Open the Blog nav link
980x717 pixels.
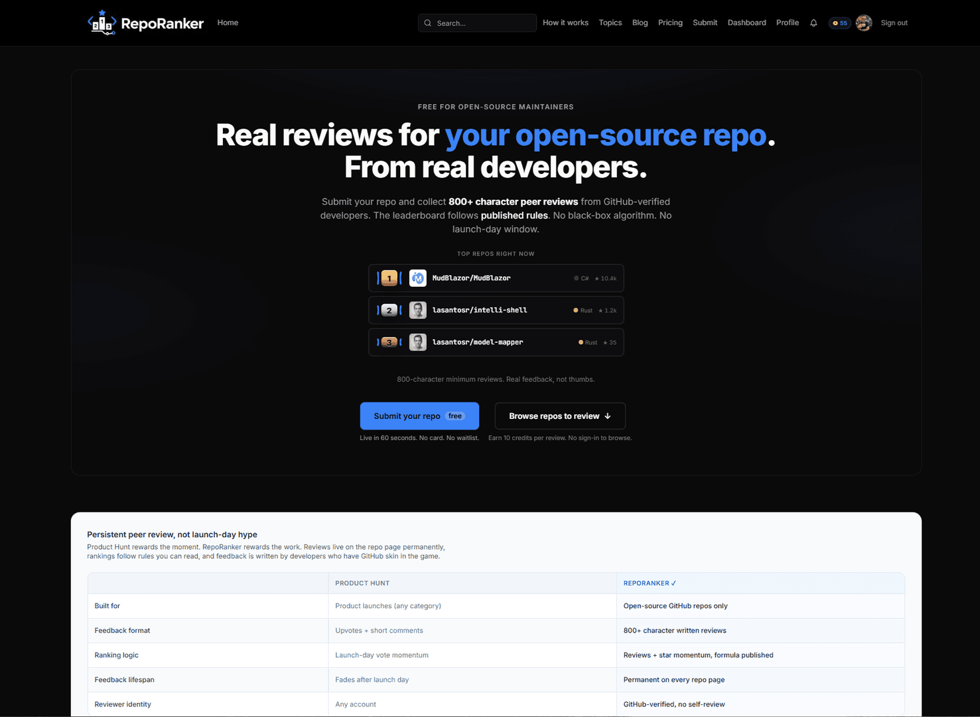pyautogui.click(x=640, y=23)
